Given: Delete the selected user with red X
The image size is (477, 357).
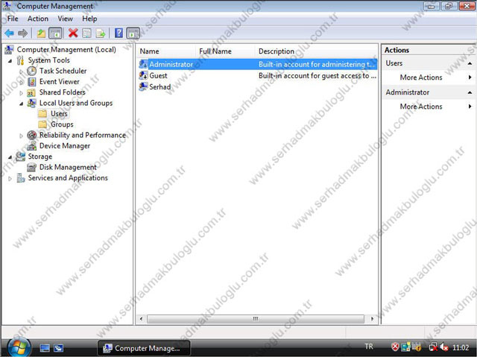Looking at the screenshot, I should [73, 33].
